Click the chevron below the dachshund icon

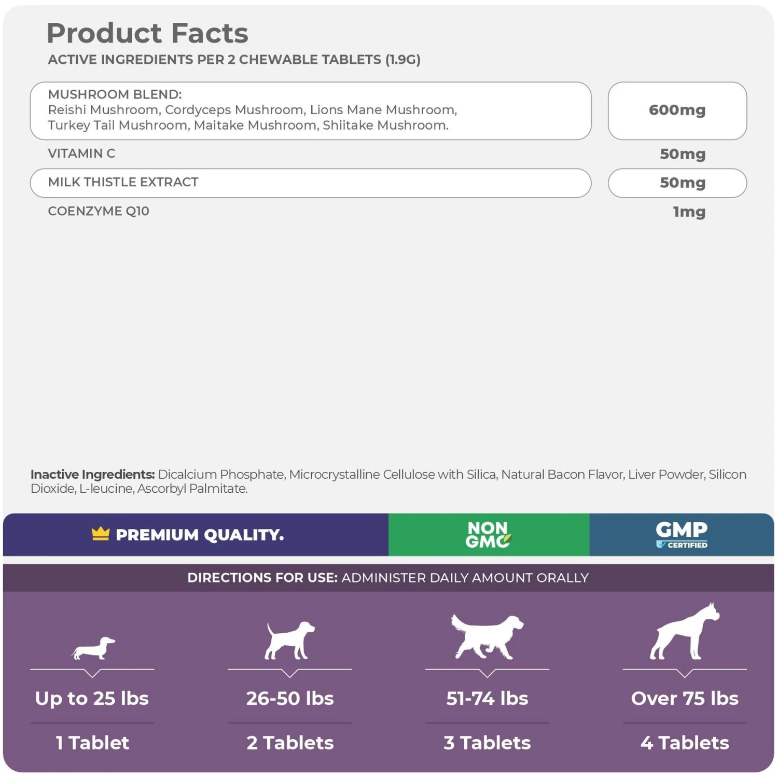(x=92, y=673)
